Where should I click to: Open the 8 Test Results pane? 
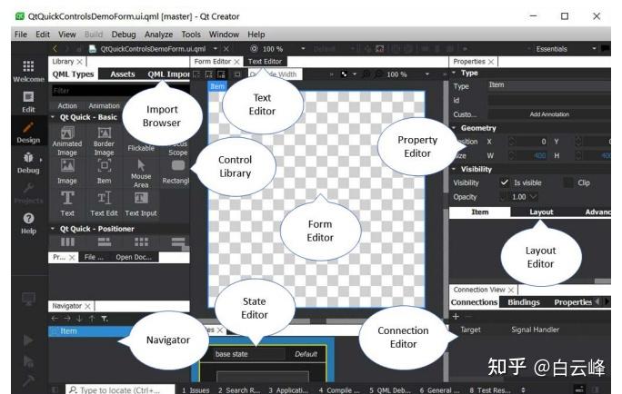[490, 390]
